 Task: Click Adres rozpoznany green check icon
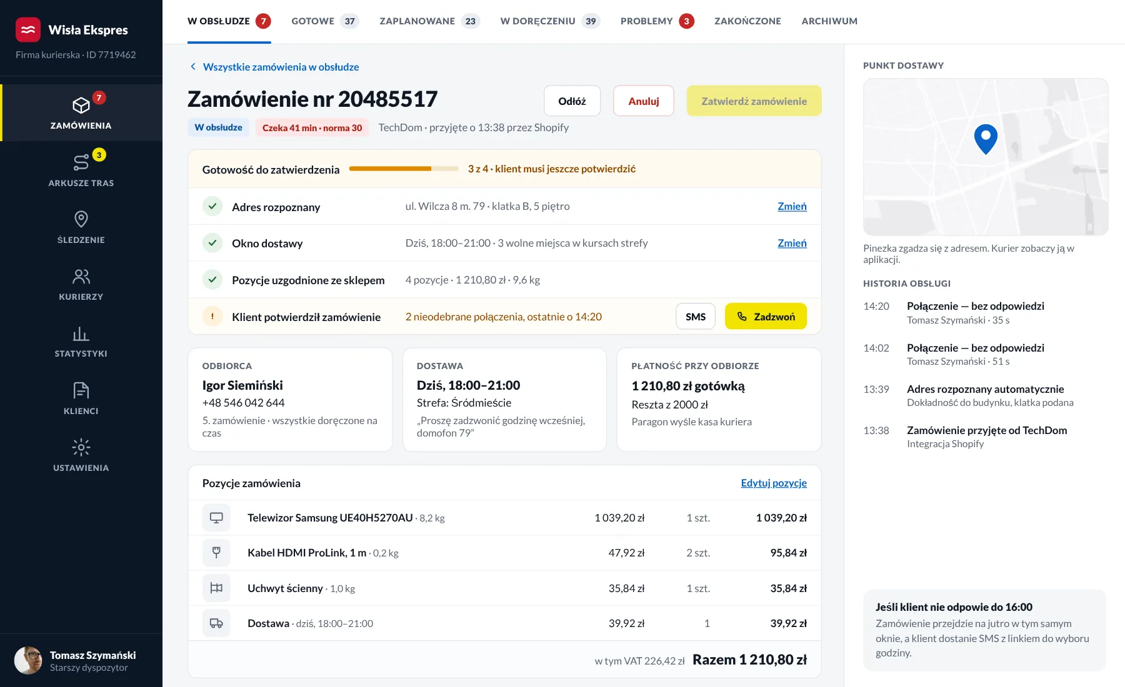[x=212, y=206]
